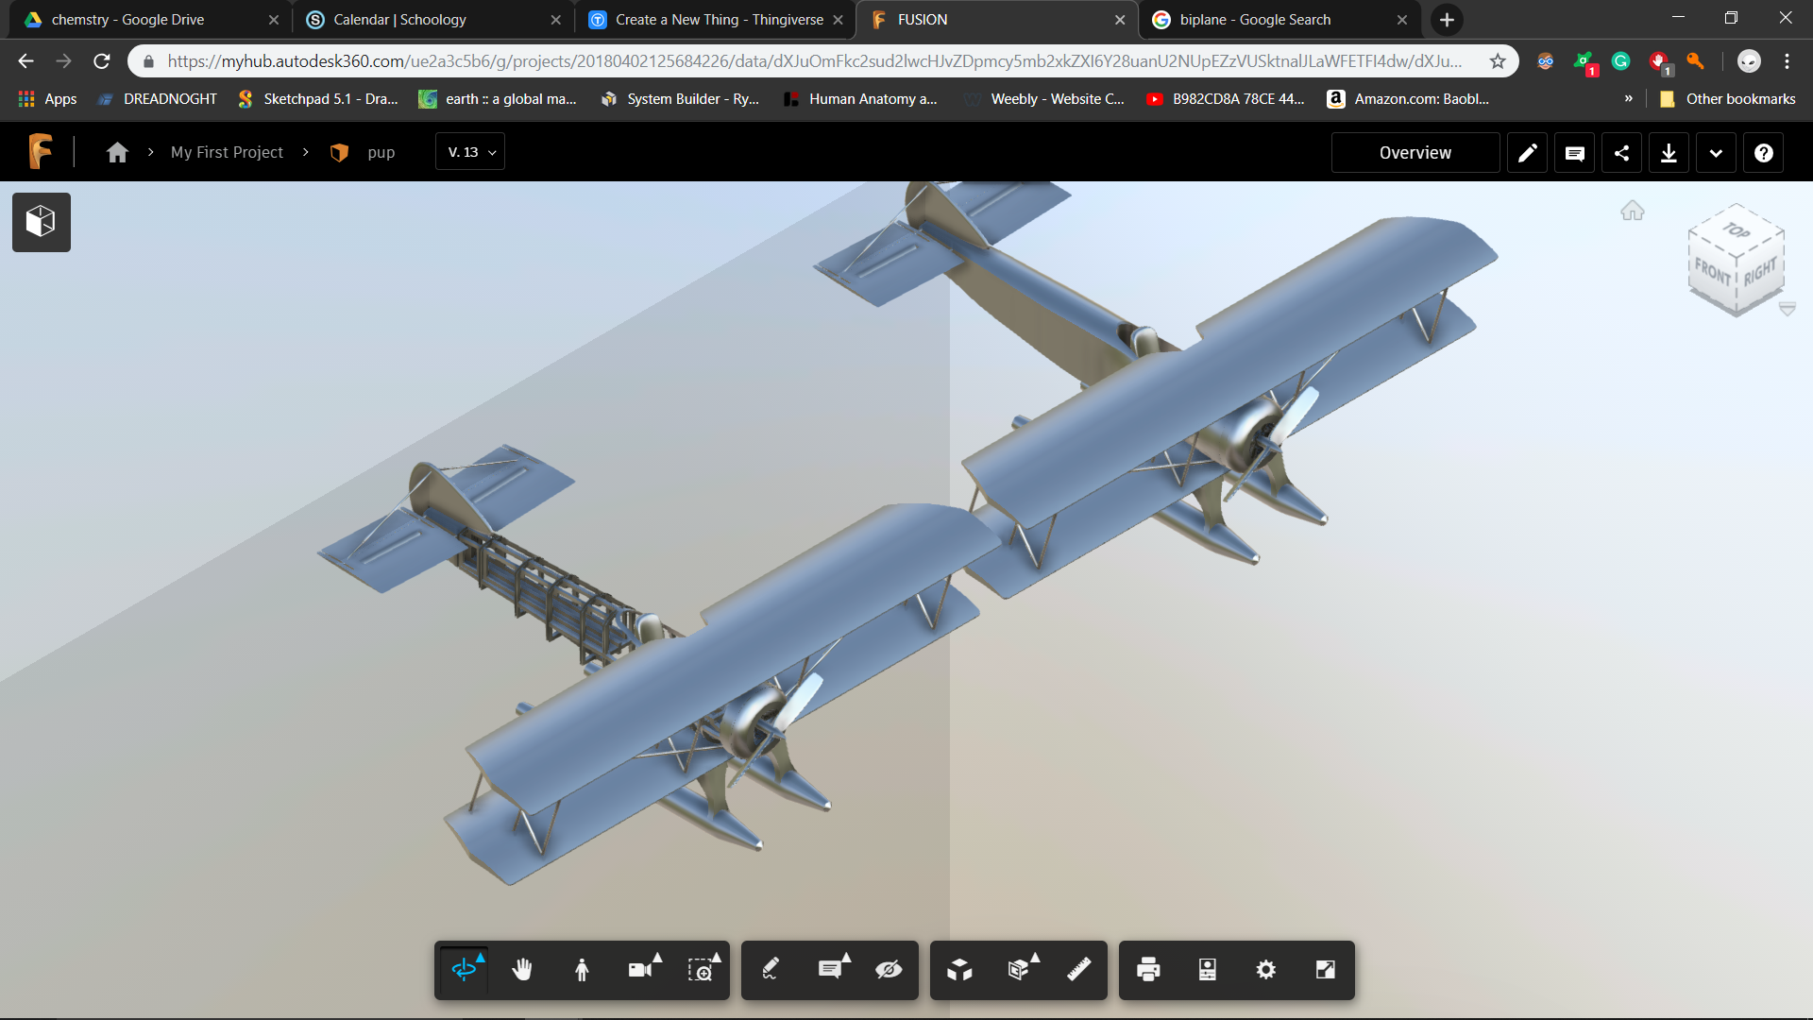The image size is (1813, 1020).
Task: Click the URL address bar
Action: 812,61
